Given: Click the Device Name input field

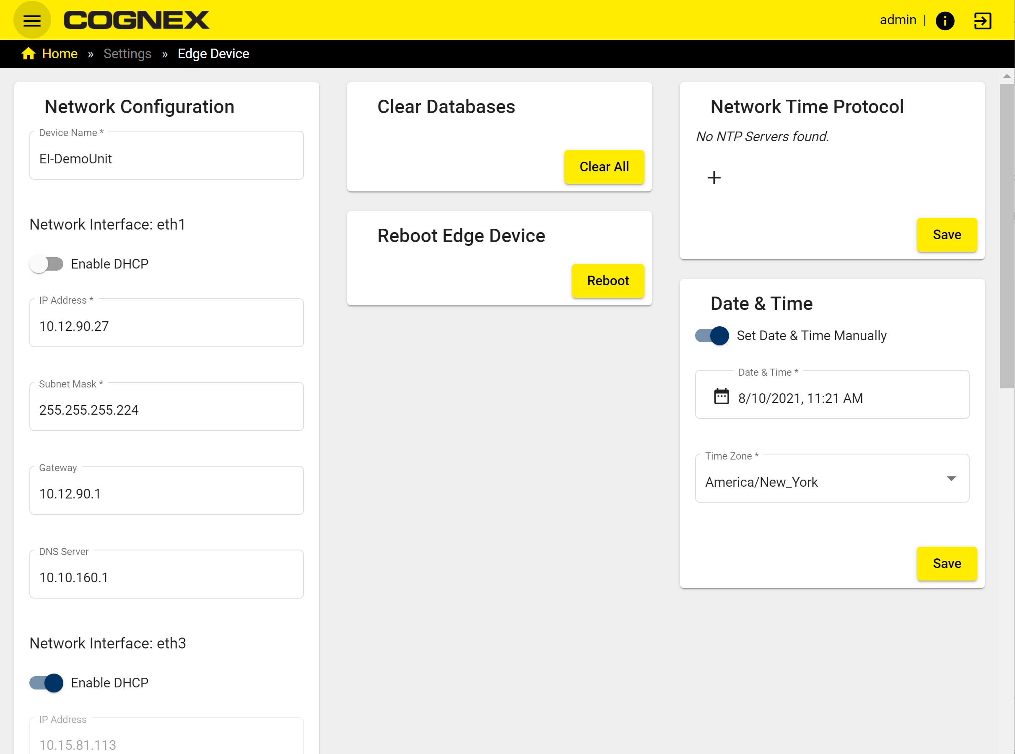Looking at the screenshot, I should click(x=166, y=159).
